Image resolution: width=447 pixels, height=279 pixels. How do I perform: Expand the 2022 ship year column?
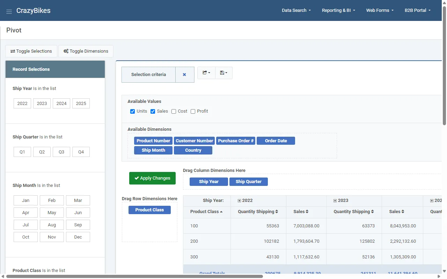(x=240, y=201)
